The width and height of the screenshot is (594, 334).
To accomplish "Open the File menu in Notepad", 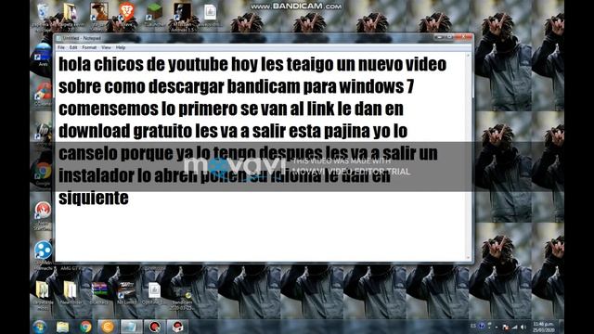I will [x=61, y=47].
